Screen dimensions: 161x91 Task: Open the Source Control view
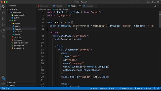[3, 19]
